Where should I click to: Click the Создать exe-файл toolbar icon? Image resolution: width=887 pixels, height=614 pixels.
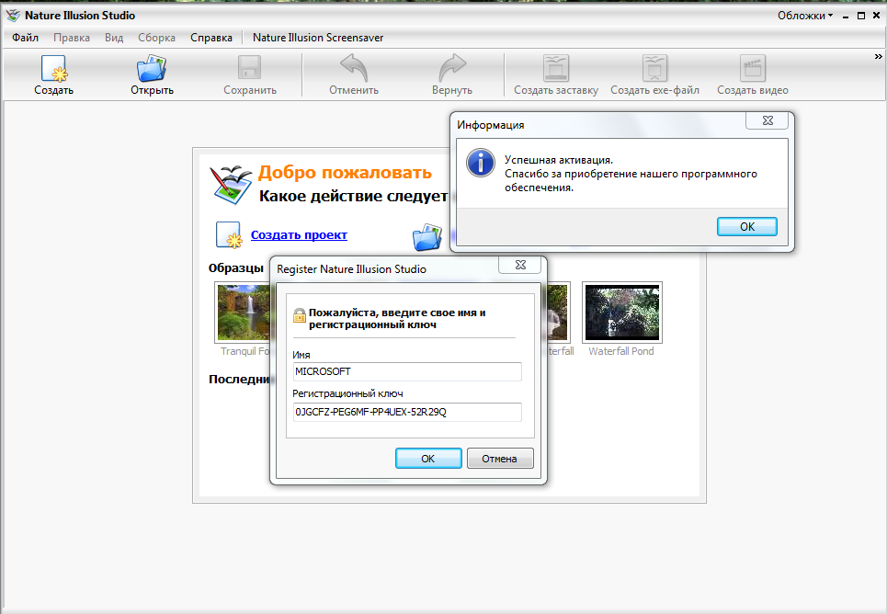654,68
